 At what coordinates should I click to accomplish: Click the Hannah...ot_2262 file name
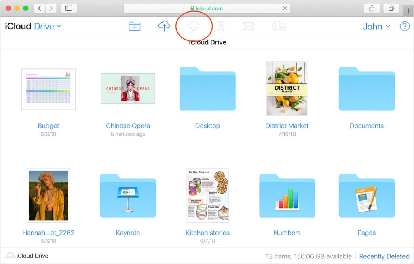click(x=49, y=233)
